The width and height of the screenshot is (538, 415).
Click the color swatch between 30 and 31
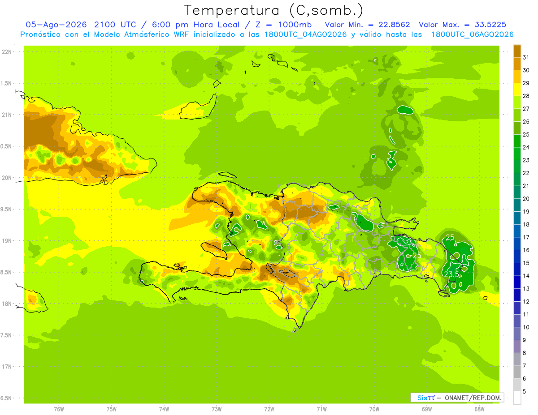pyautogui.click(x=517, y=64)
